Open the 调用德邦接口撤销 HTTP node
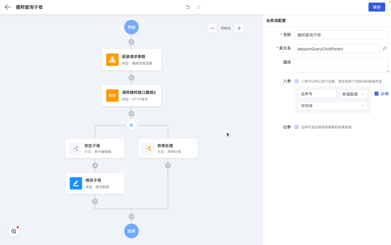 coord(131,95)
